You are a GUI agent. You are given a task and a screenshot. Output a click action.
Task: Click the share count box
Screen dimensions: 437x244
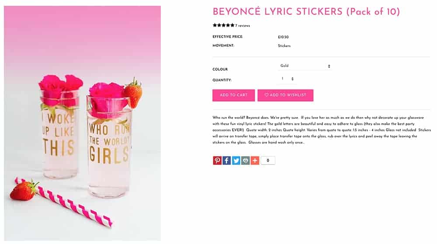(x=268, y=161)
